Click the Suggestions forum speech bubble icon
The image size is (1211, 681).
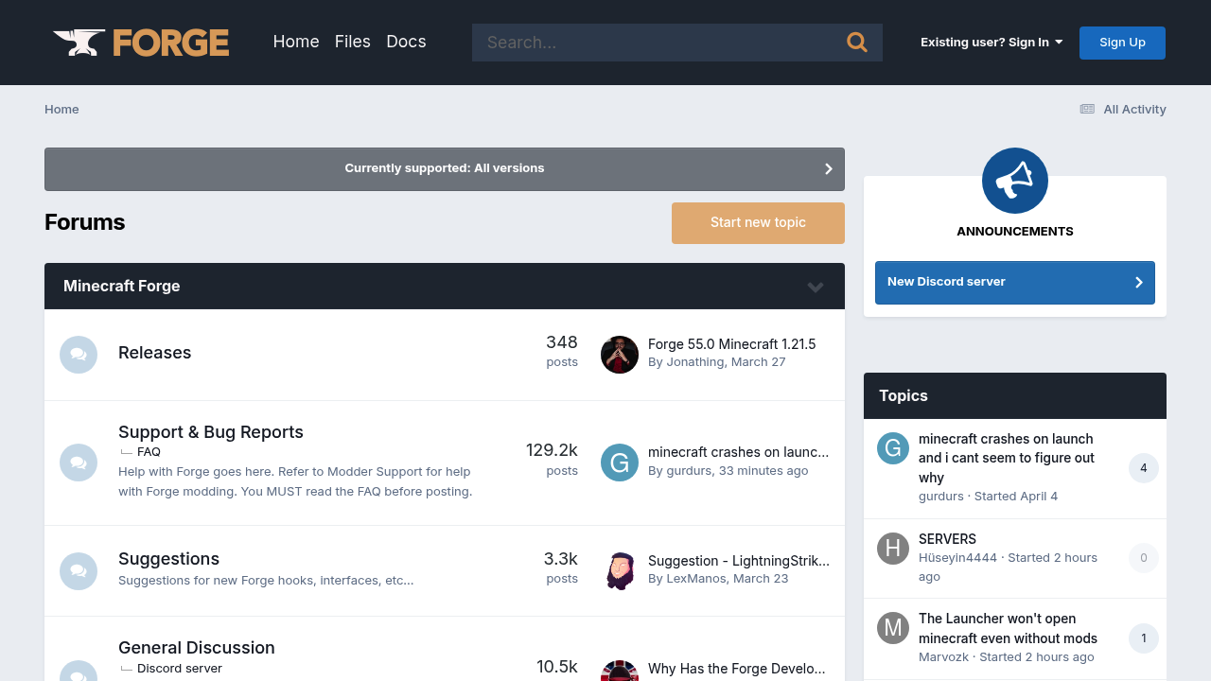79,571
